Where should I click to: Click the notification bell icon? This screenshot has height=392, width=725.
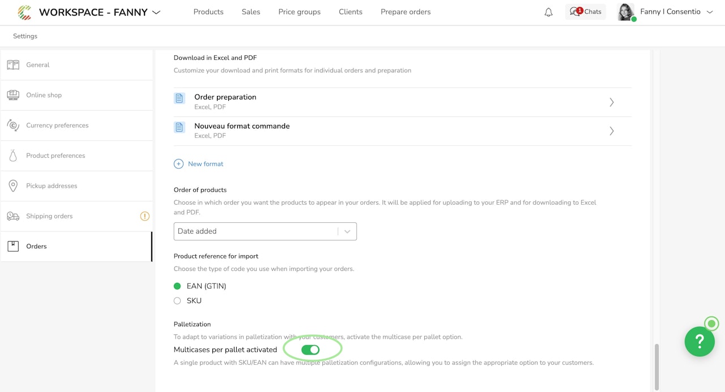click(x=548, y=12)
